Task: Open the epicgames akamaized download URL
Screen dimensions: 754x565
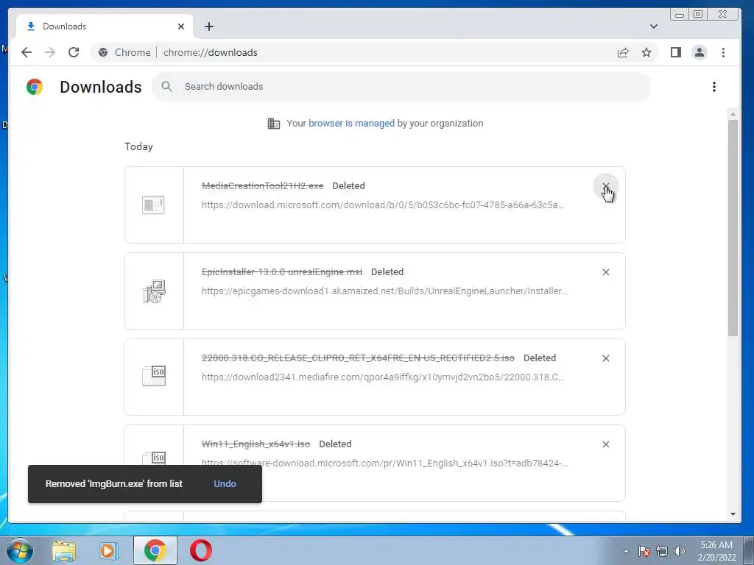Action: tap(384, 291)
